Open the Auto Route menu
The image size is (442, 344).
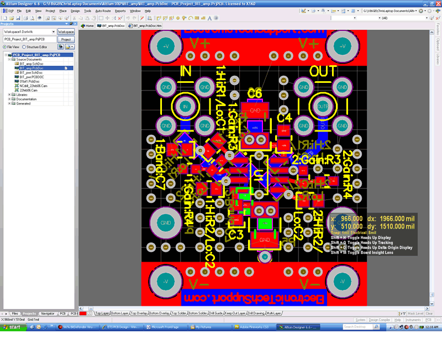coord(103,10)
